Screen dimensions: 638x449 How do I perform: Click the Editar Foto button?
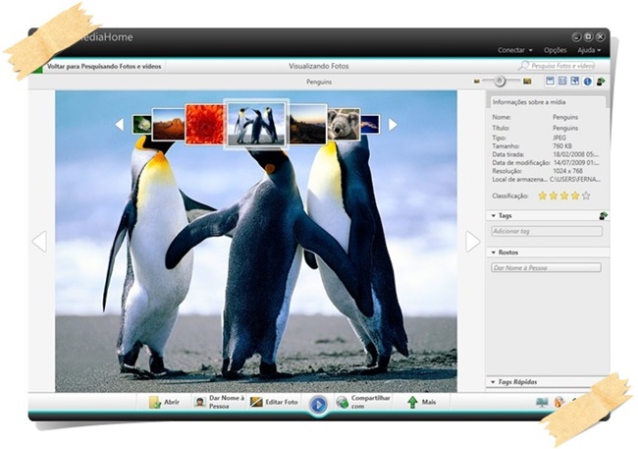pyautogui.click(x=274, y=402)
